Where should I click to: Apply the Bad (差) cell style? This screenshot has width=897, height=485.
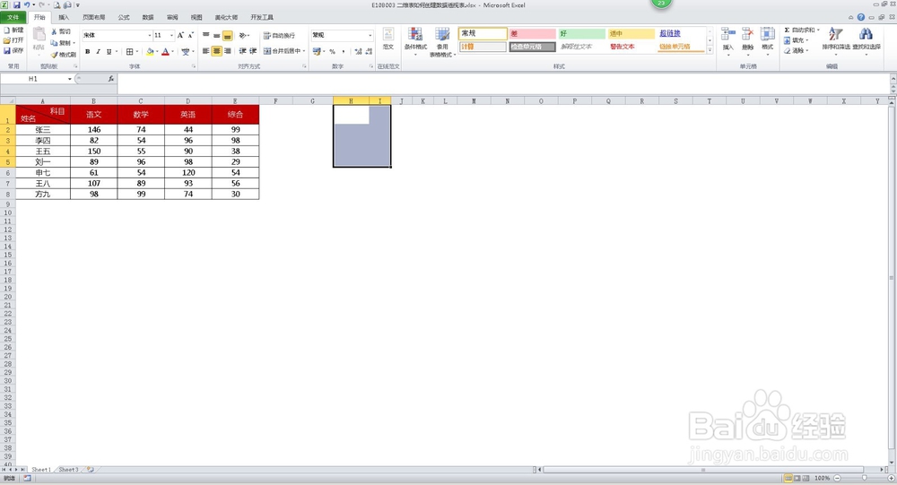pos(533,34)
